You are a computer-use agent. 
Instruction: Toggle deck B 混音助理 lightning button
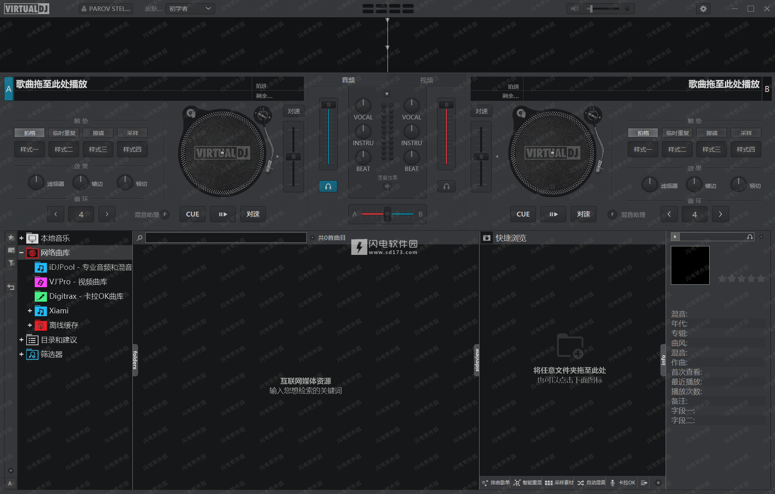pyautogui.click(x=612, y=215)
